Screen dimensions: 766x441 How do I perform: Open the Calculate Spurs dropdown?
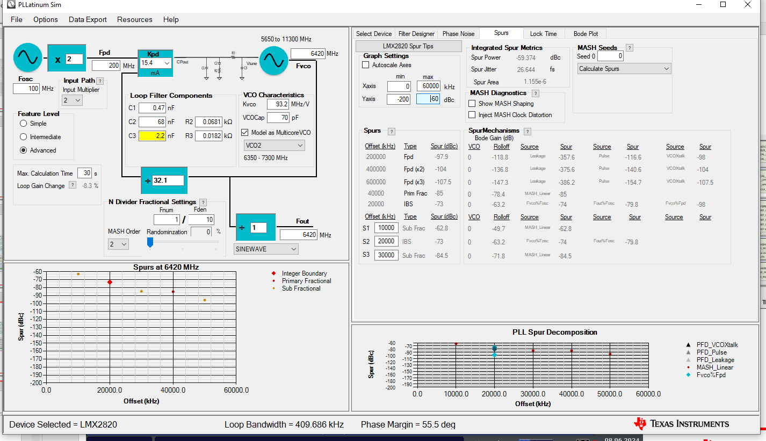click(624, 69)
